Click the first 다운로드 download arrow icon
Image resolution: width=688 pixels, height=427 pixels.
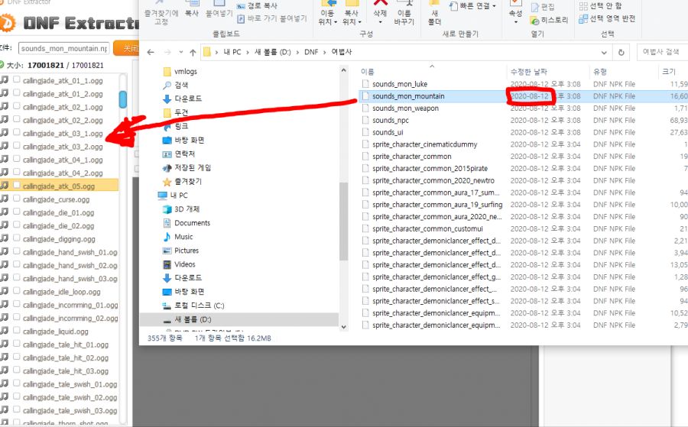pos(167,99)
